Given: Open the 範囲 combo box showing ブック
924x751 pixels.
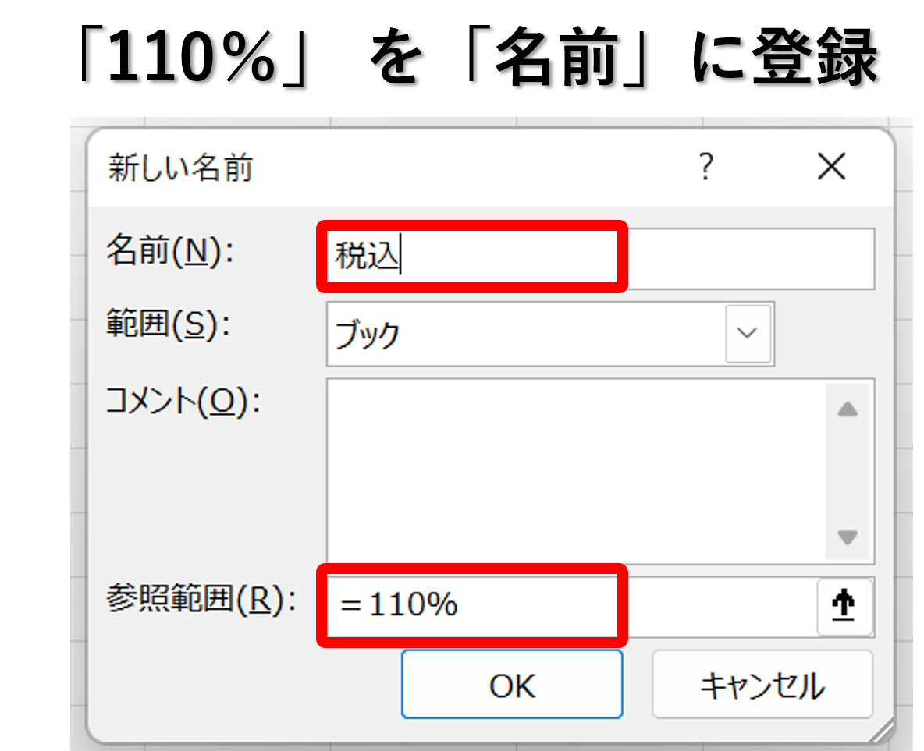Looking at the screenshot, I should point(550,334).
